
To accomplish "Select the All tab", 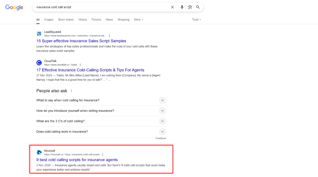I will click(x=38, y=20).
